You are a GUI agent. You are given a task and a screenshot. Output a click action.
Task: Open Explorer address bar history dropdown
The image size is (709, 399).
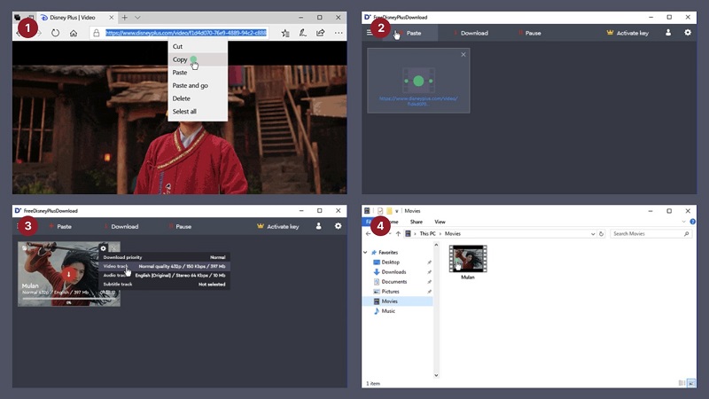point(593,234)
